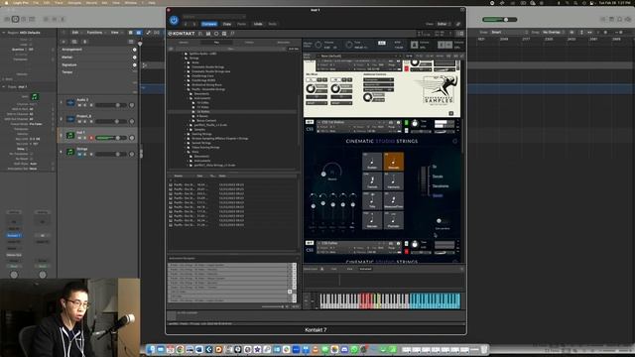Toggle the plugin power bypass button
This screenshot has width=635, height=357.
174,20
